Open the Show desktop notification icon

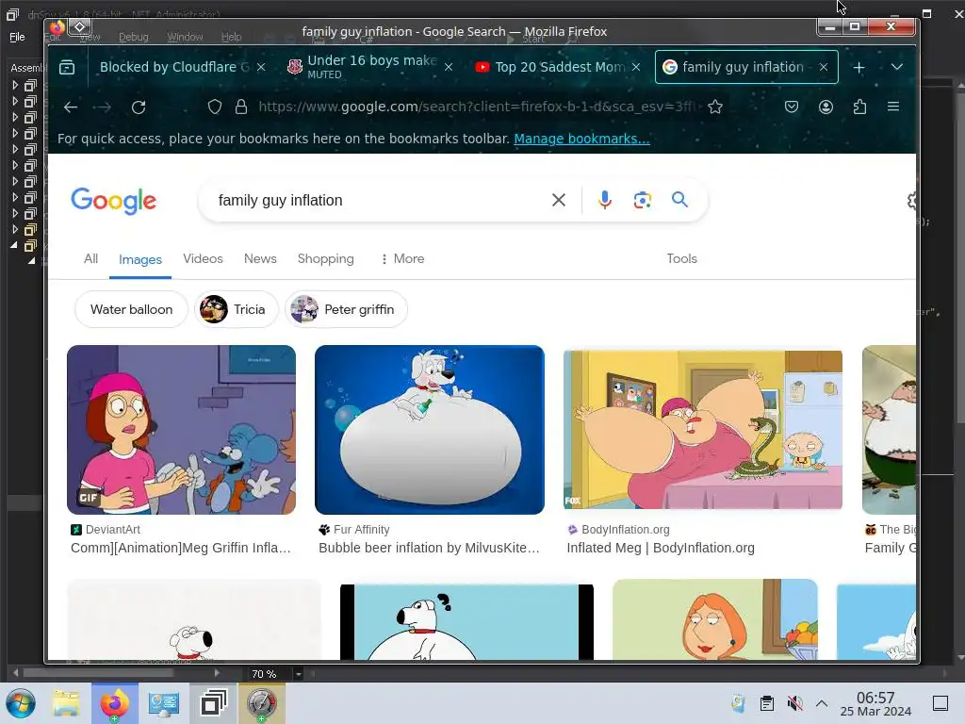pyautogui.click(x=940, y=703)
